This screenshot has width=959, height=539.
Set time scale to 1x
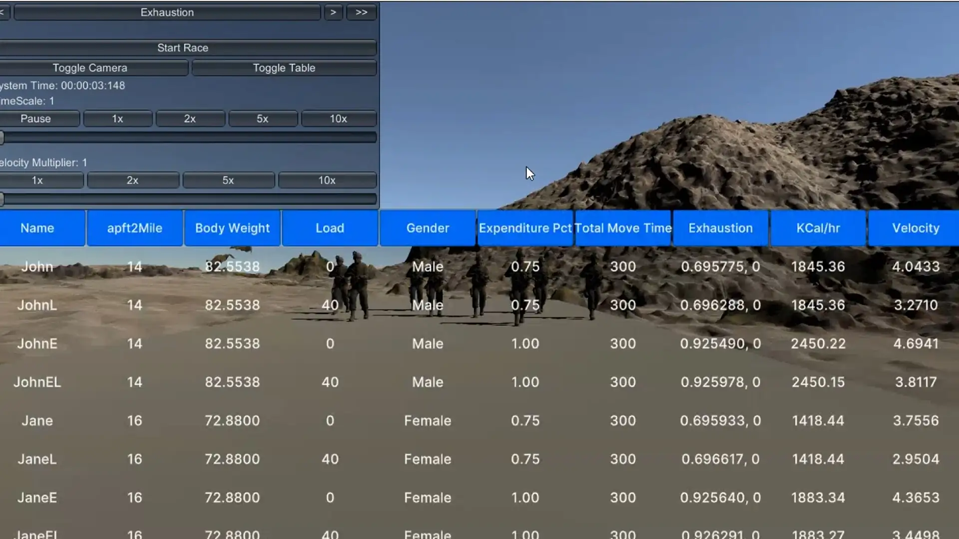pyautogui.click(x=117, y=119)
